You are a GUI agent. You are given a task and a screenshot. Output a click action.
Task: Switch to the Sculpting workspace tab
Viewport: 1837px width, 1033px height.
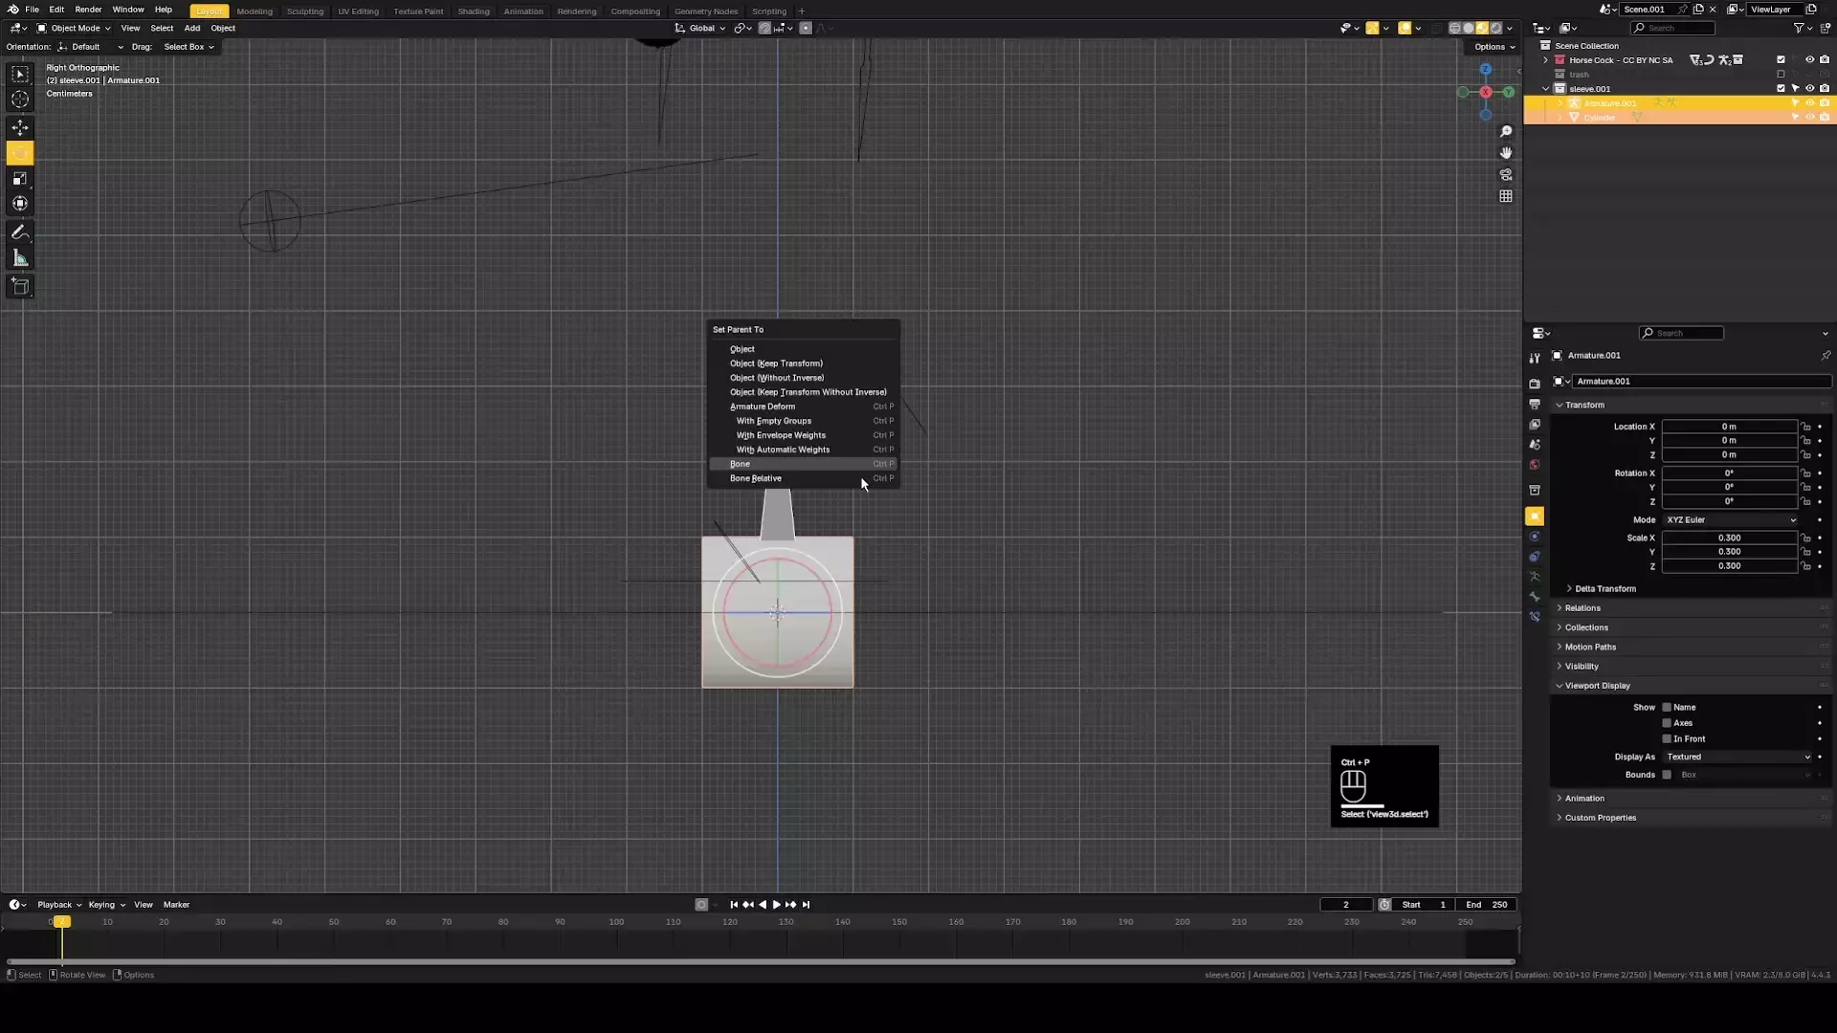pyautogui.click(x=305, y=11)
